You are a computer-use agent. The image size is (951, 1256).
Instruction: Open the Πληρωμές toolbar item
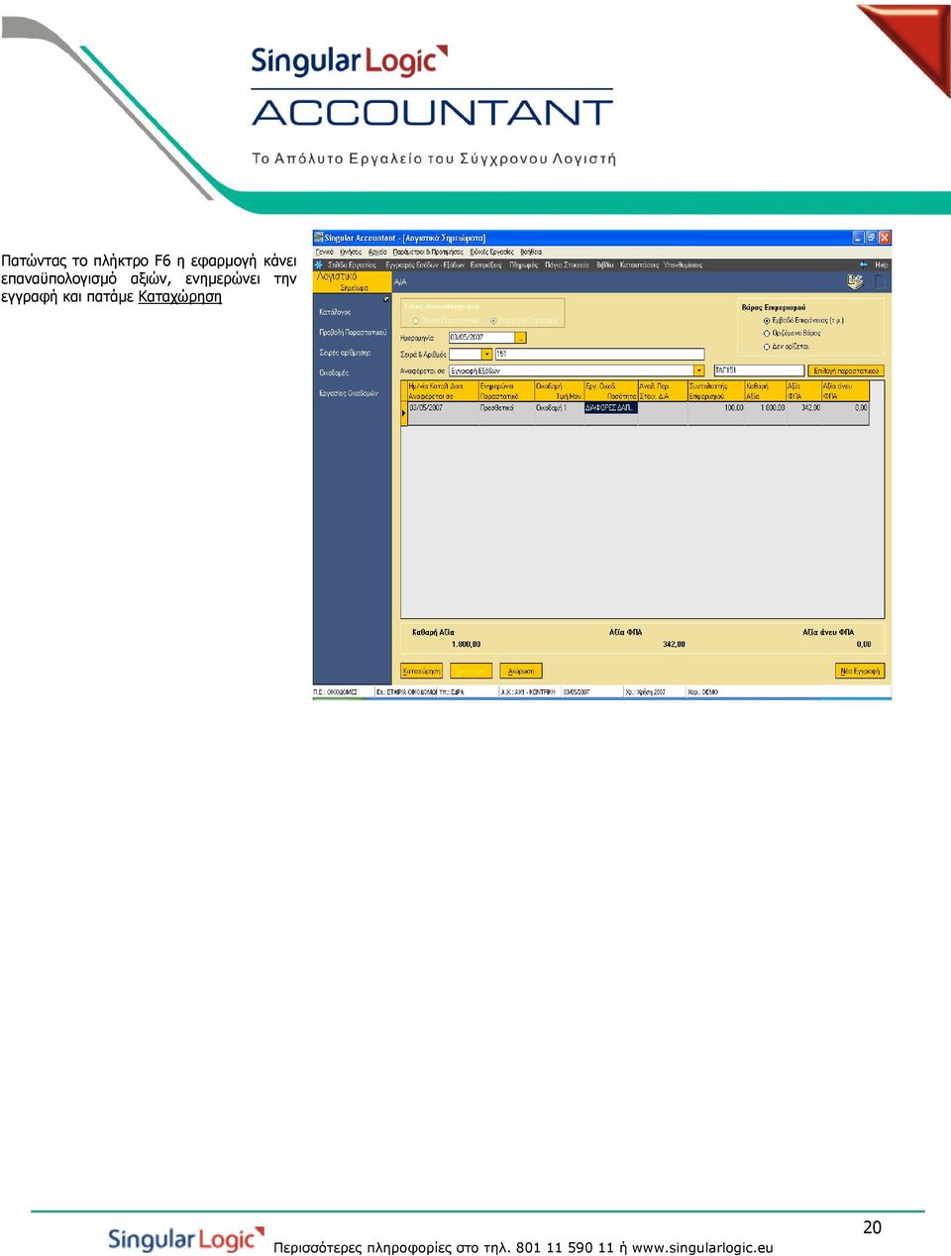pyautogui.click(x=524, y=264)
